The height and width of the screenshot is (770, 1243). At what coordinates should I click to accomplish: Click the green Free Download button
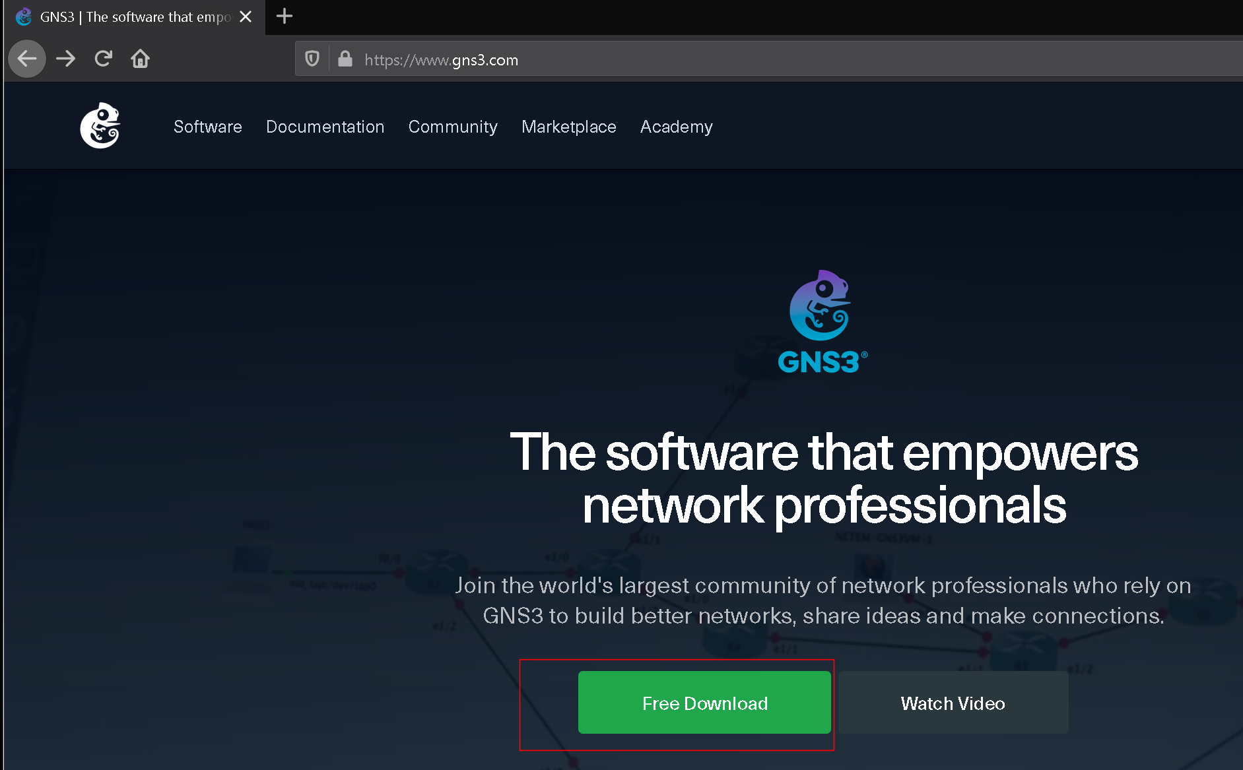coord(704,703)
